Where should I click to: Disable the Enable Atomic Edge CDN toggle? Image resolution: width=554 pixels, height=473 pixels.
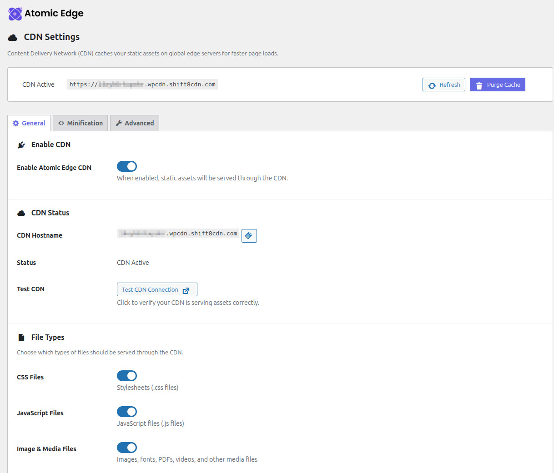pos(127,166)
